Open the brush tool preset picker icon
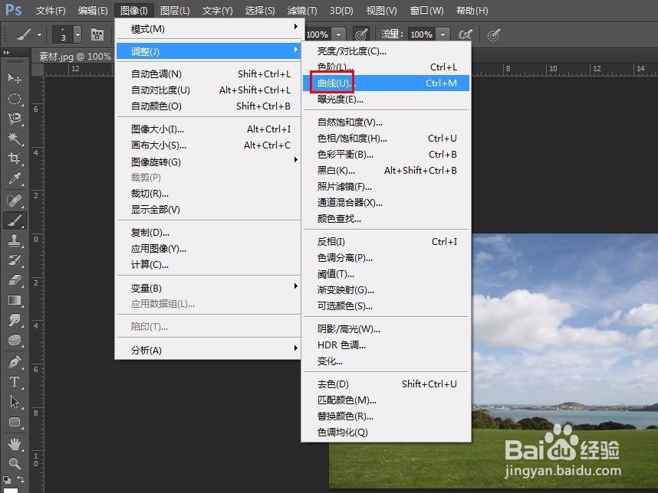Viewport: 658px width, 493px height. [x=24, y=34]
